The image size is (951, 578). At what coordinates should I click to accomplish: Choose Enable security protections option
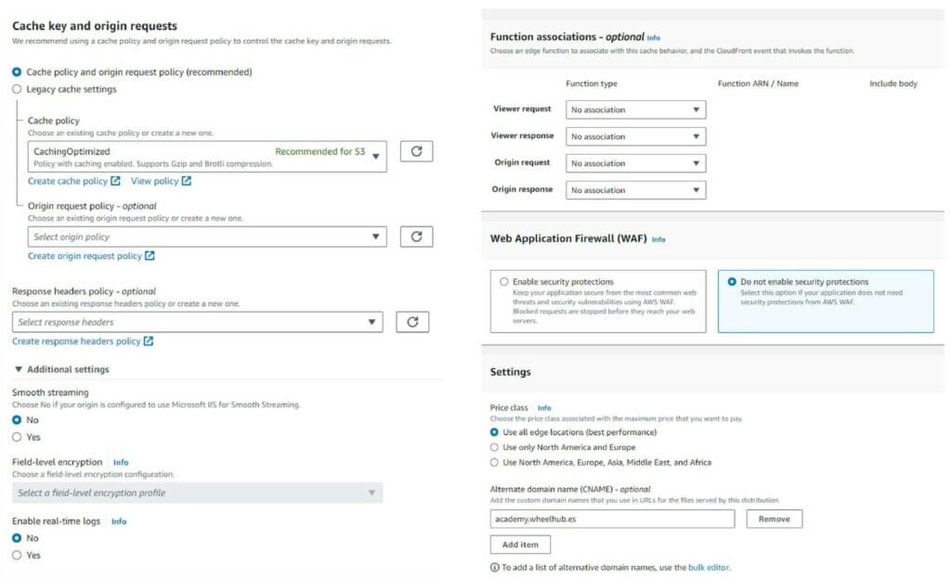point(504,281)
